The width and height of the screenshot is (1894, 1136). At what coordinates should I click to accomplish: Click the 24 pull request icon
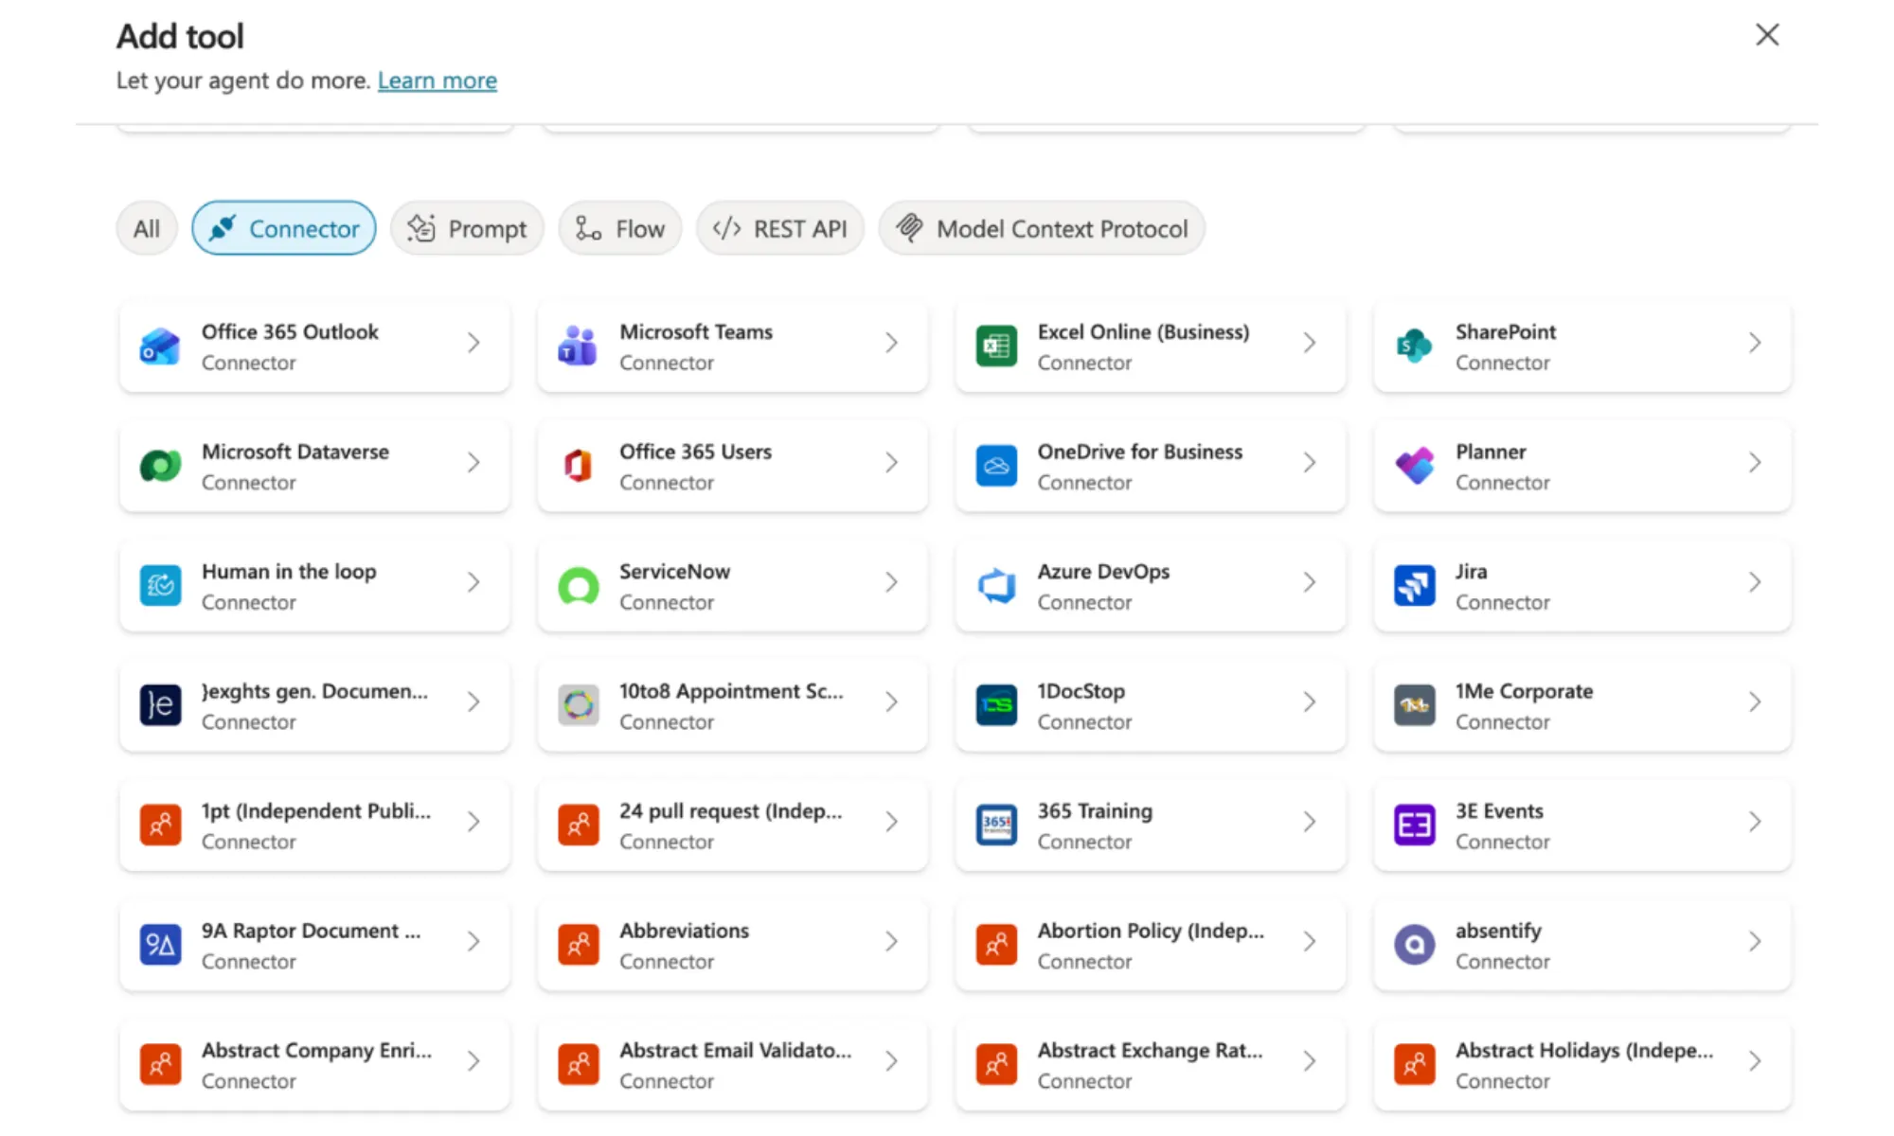pos(578,825)
